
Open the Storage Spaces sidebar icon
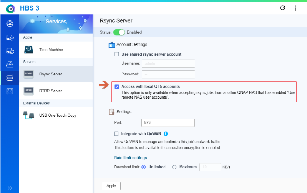click(10, 91)
